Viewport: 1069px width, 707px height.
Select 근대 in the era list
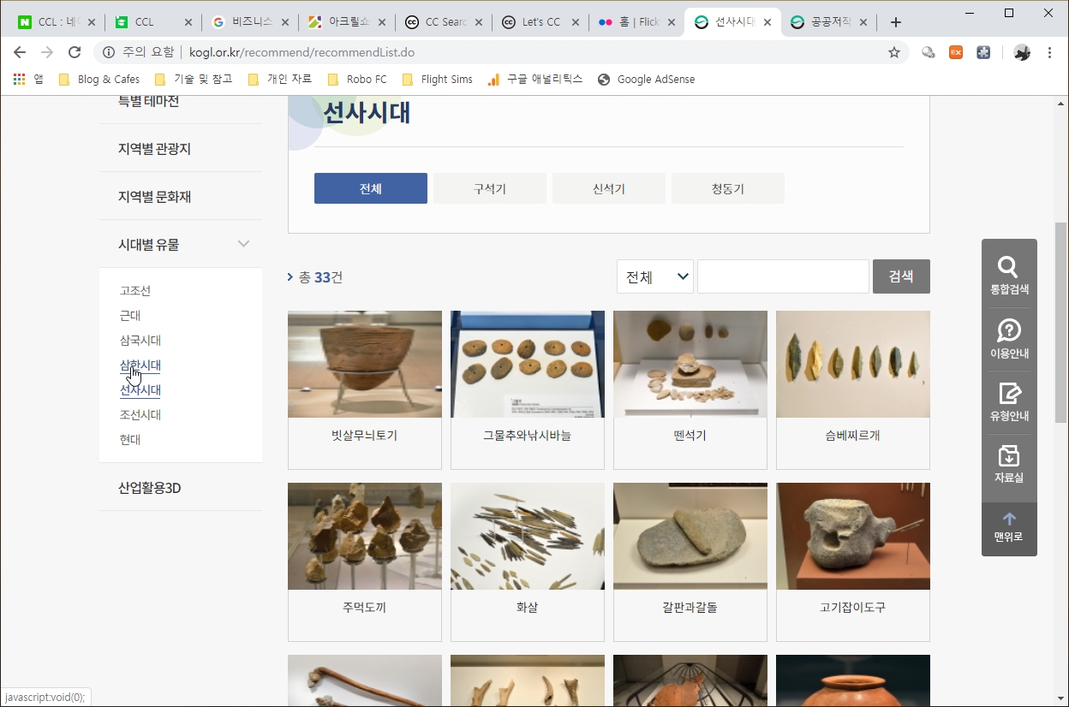tap(130, 316)
